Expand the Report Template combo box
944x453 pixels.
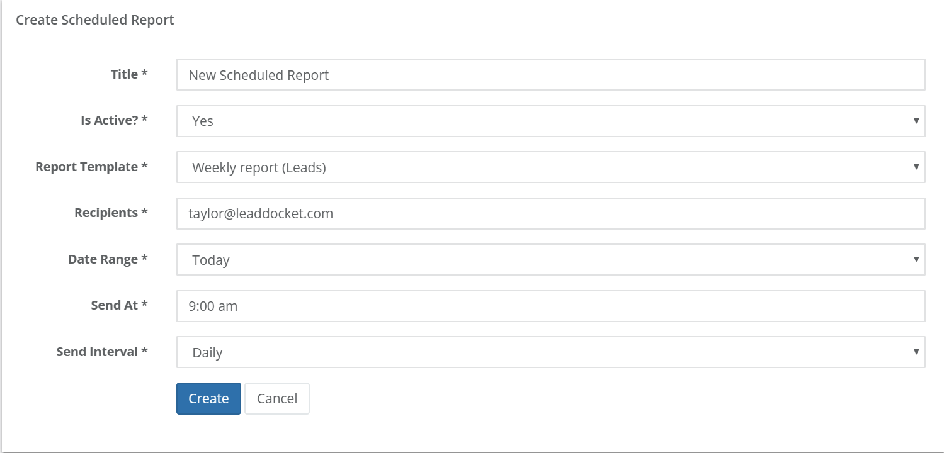point(550,167)
